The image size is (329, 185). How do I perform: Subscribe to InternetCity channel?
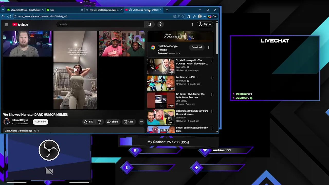[40, 122]
